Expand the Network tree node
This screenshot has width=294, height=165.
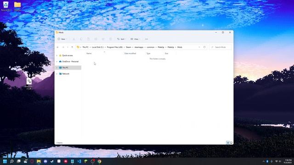pyautogui.click(x=57, y=74)
